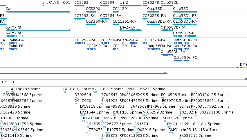Select transcript CG11291-RA

coord(116,24)
